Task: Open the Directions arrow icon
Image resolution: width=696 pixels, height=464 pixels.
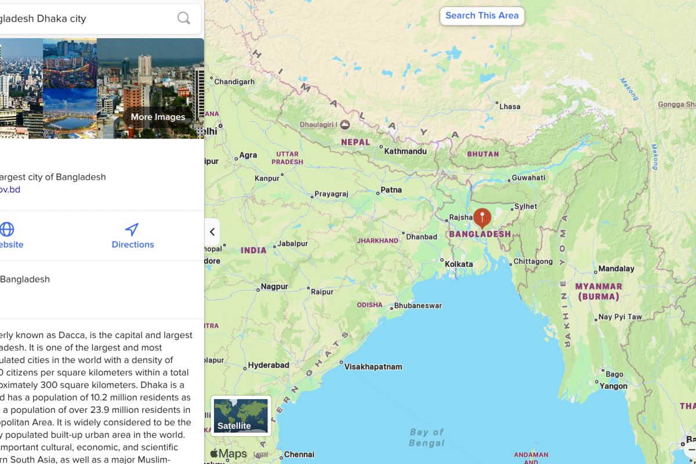Action: (132, 230)
